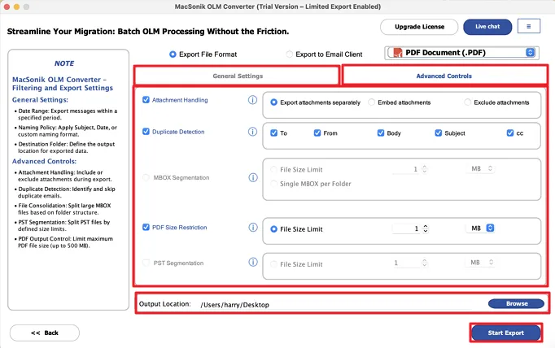The height and width of the screenshot is (348, 555).
Task: Toggle the MBOX Segmentation checkbox
Action: 146,177
